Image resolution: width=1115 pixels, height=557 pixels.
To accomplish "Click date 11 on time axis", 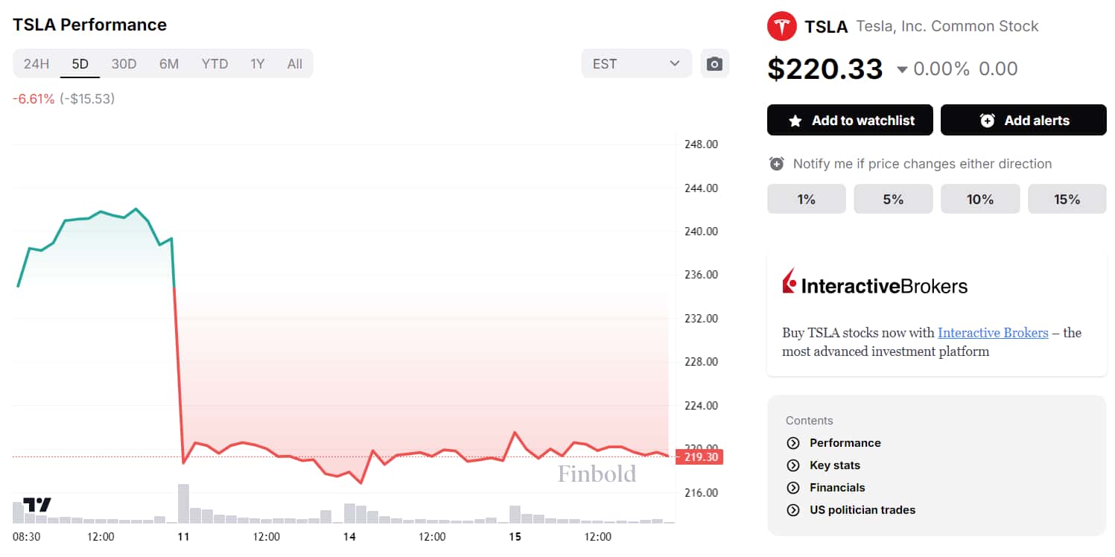I will click(183, 537).
